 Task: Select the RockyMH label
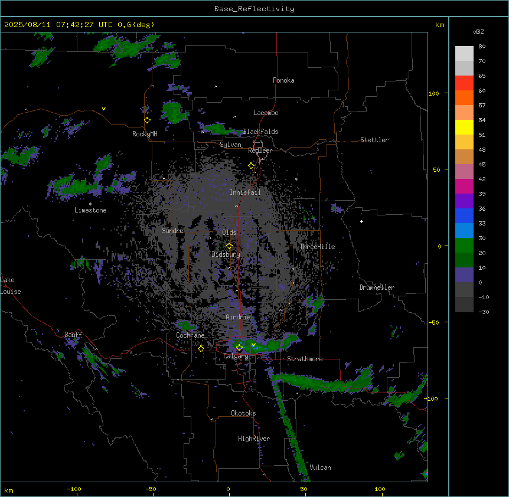coord(145,134)
